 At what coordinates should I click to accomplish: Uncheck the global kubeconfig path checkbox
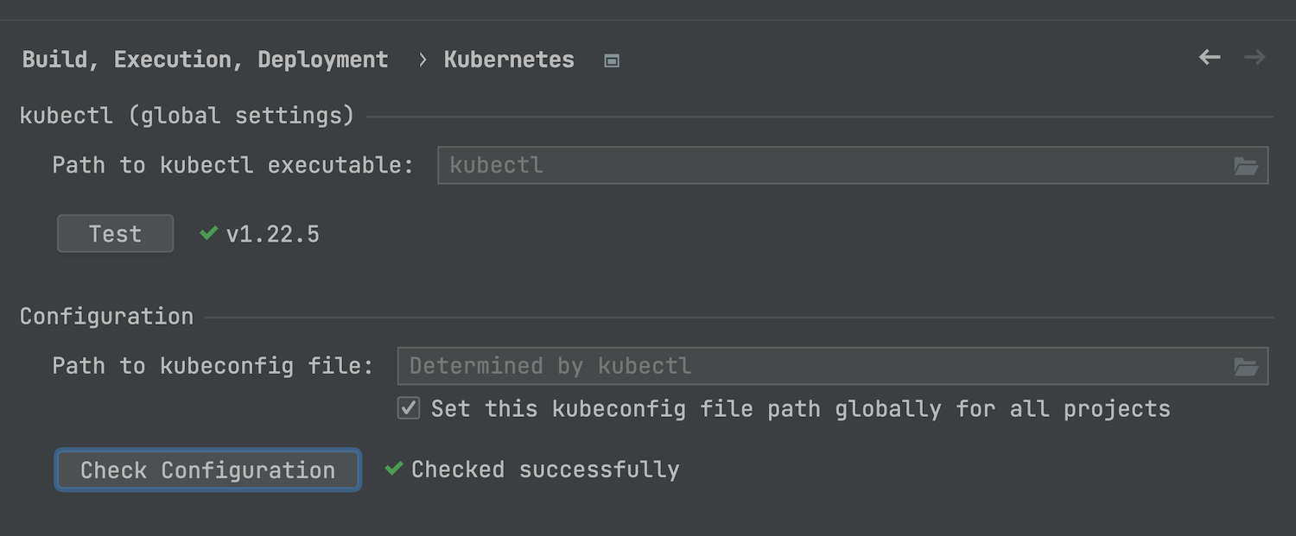(x=409, y=408)
